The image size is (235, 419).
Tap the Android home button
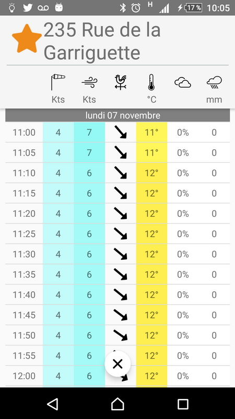coord(118,404)
